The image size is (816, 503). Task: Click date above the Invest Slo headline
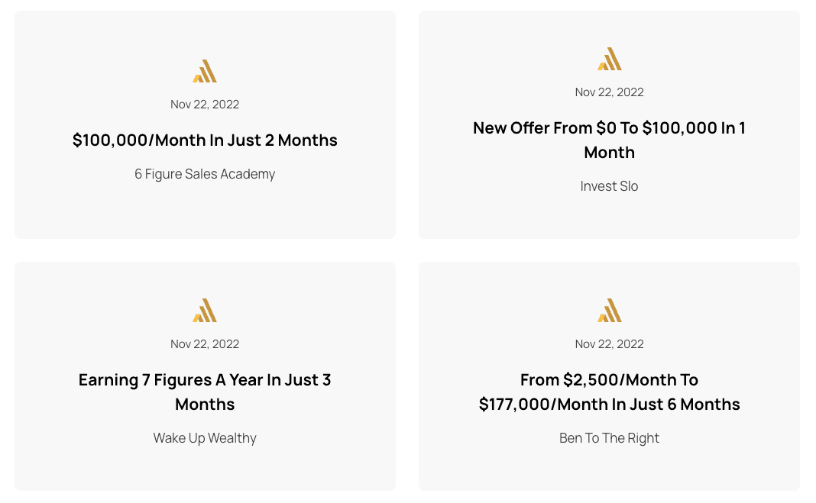(610, 92)
